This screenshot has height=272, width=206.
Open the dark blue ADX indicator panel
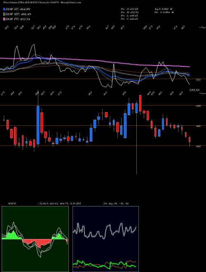[105, 239]
